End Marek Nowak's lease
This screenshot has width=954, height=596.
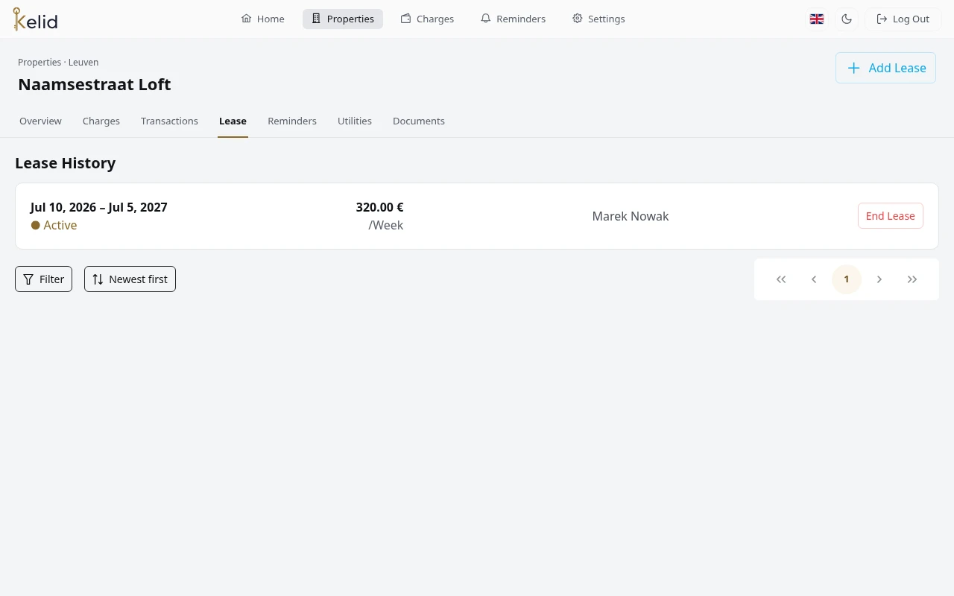[891, 216]
